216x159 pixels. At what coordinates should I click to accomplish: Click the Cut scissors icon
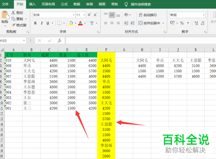(x=13, y=13)
